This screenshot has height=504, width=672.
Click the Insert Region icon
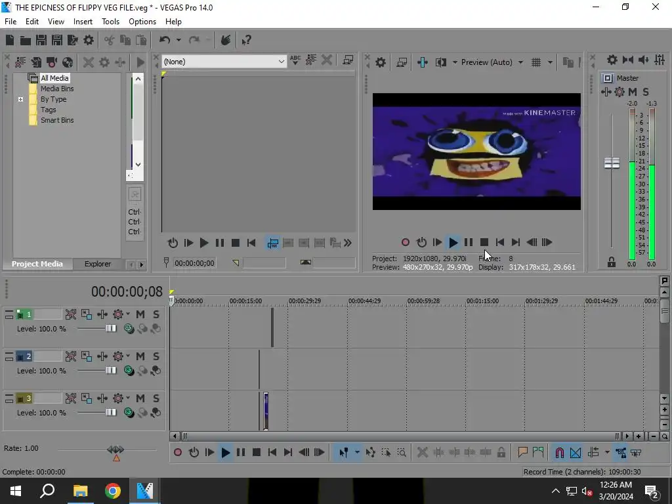click(x=538, y=453)
